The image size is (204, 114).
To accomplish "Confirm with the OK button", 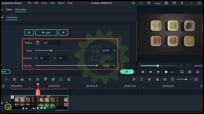I will 127,72.
